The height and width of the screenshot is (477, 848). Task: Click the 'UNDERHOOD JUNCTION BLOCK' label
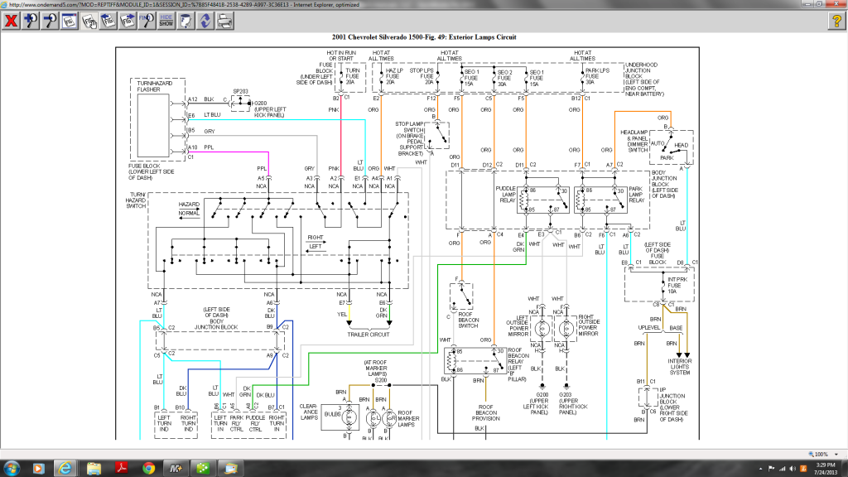coord(642,70)
